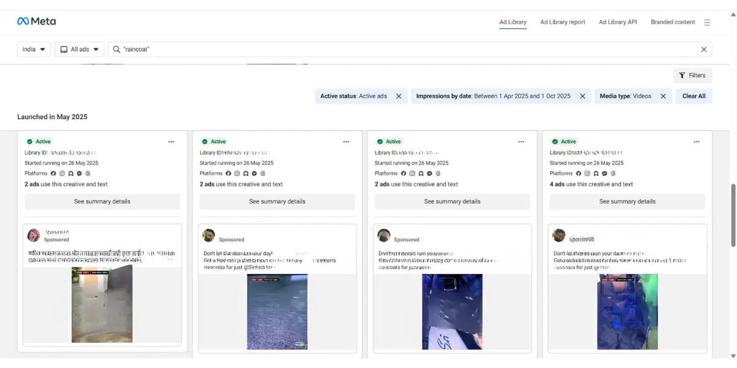Click the Instagram platform icon on first ad
This screenshot has width=737, height=368.
[x=62, y=173]
